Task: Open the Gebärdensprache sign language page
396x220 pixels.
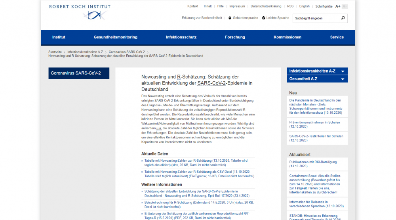Action: tap(243, 18)
